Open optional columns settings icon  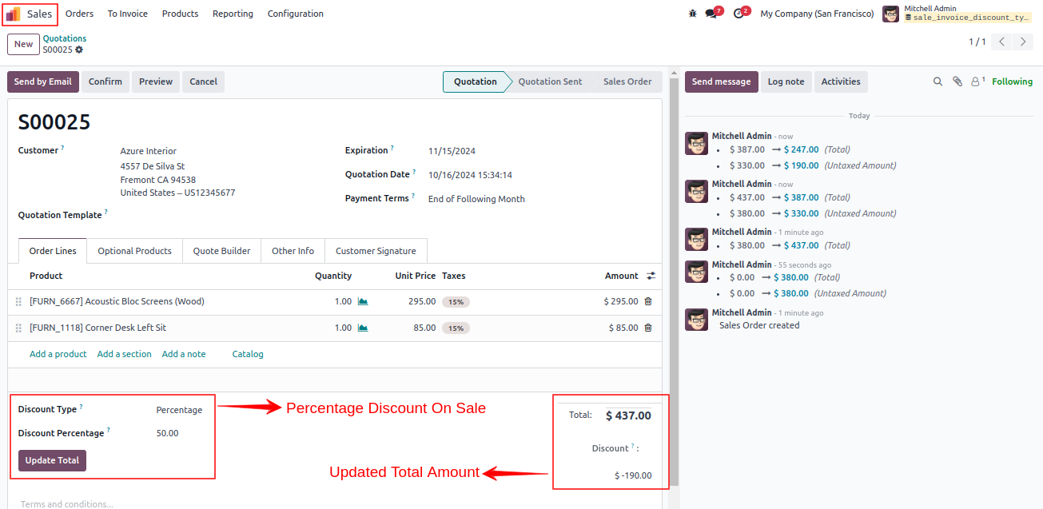tap(651, 276)
